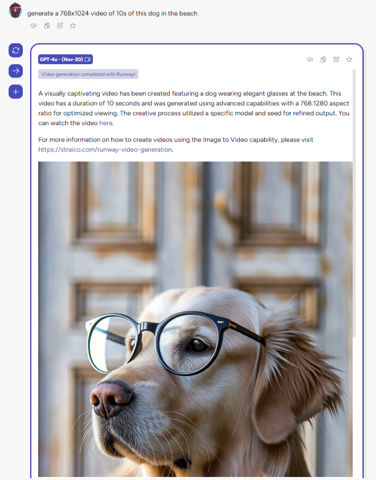
Task: Regenerate the response using refresh icon
Action: tap(15, 50)
